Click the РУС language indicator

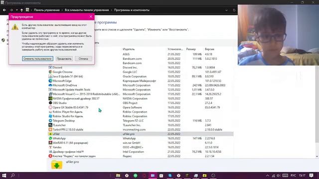tap(293, 176)
